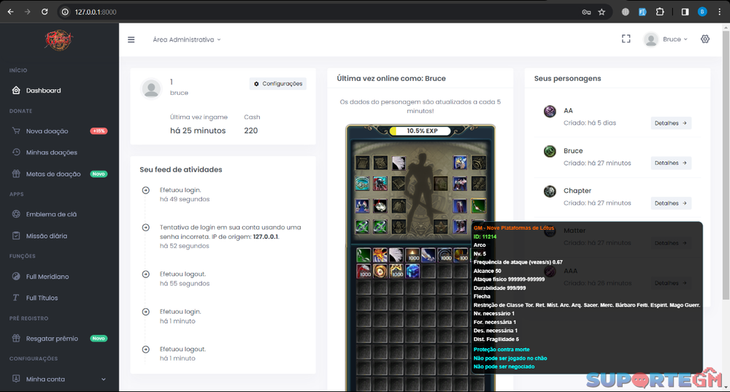The width and height of the screenshot is (730, 392).
Task: Open Emblema de clã page
Action: tap(51, 214)
